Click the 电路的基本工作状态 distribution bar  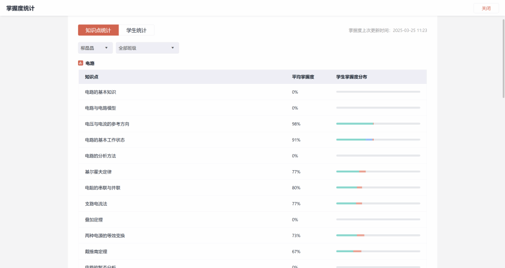pyautogui.click(x=378, y=140)
